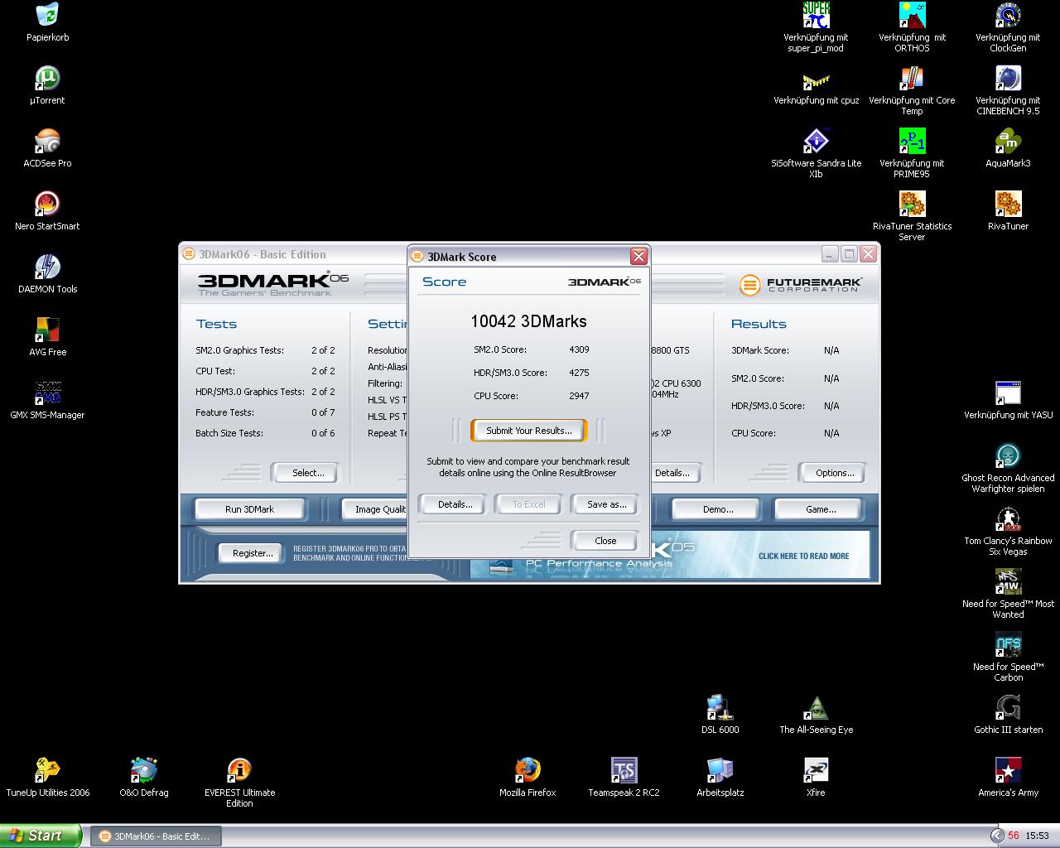Open score Details in the dialog

click(455, 504)
